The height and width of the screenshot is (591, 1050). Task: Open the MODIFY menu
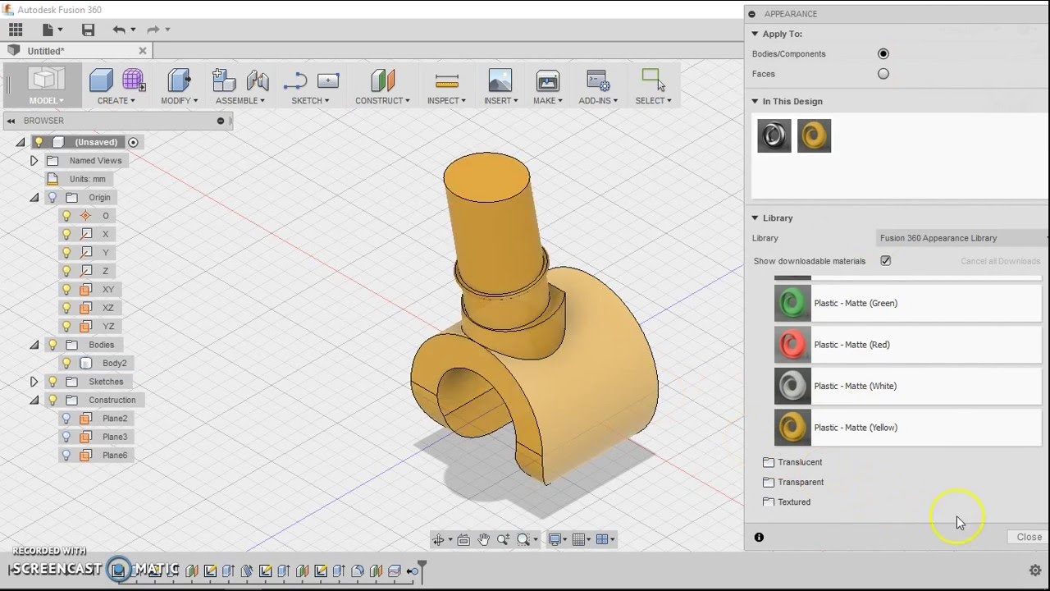pyautogui.click(x=179, y=101)
